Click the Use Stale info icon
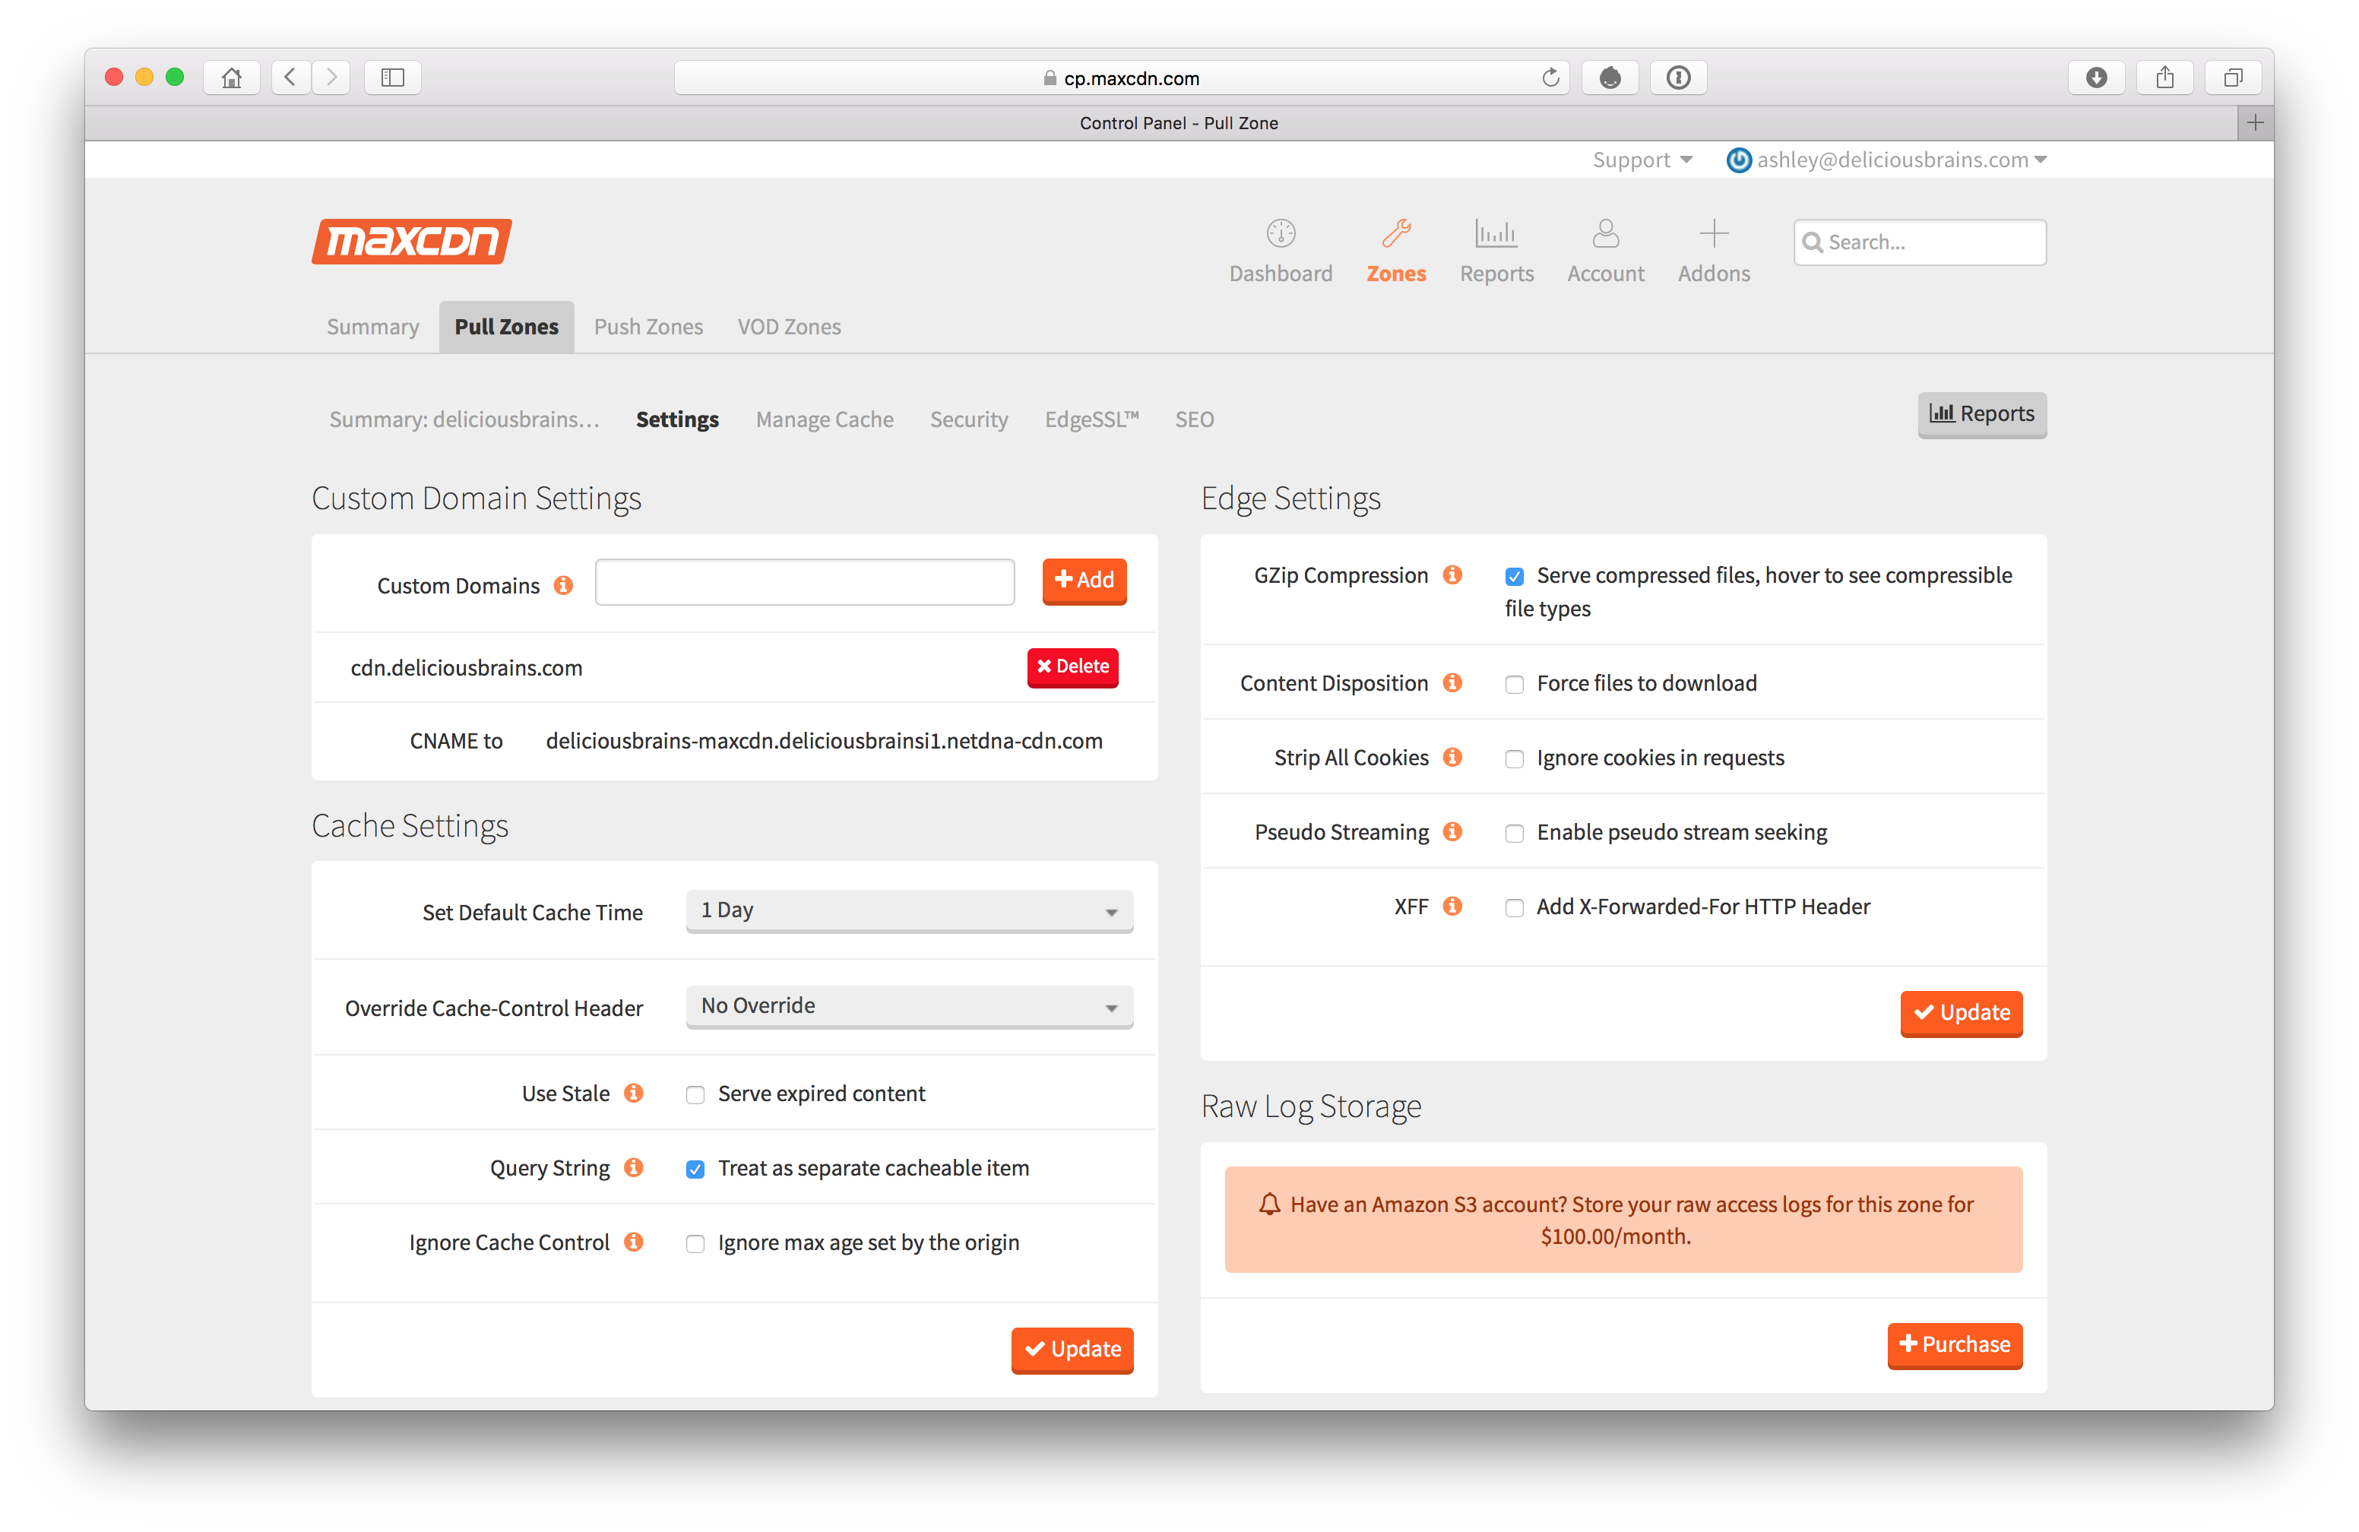This screenshot has height=1532, width=2359. [x=633, y=1092]
